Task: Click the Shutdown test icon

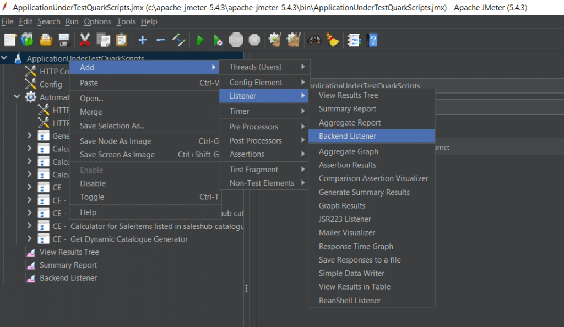Action: click(254, 40)
